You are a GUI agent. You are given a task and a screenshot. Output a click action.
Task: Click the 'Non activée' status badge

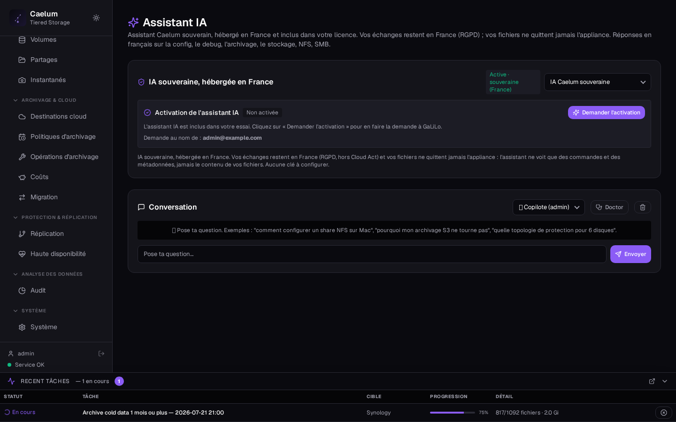(x=262, y=113)
